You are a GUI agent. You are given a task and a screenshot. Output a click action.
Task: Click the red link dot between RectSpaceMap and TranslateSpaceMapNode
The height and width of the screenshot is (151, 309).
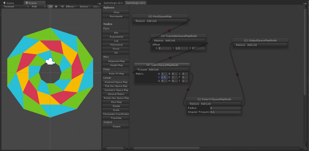tap(169, 31)
